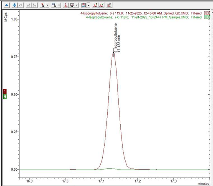Click the blue four-arrow full scale icon

tap(14, 5)
